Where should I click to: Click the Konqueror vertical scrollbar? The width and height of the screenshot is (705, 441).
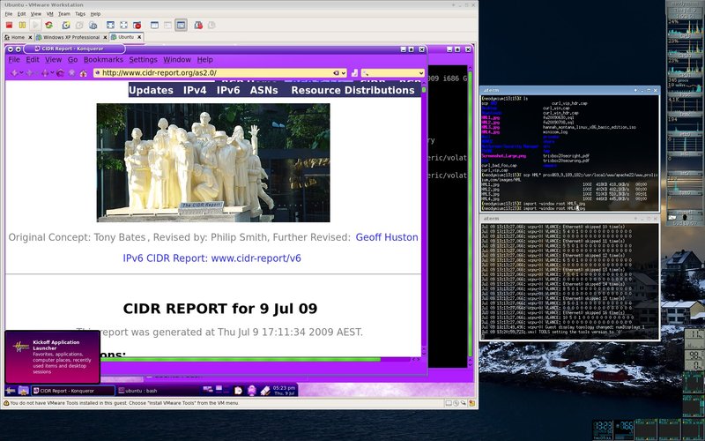click(x=423, y=220)
